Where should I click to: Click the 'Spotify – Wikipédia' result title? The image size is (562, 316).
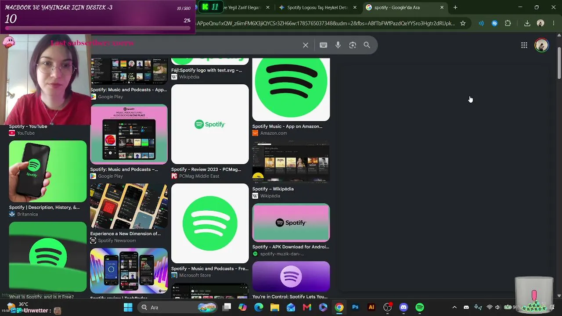coord(273,189)
